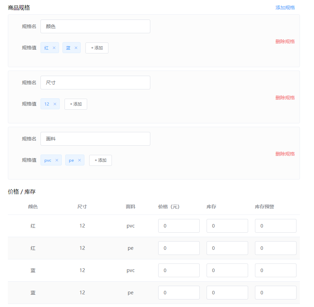Click 删除规格 for the 尺寸 spec
314x307 pixels.
click(285, 97)
